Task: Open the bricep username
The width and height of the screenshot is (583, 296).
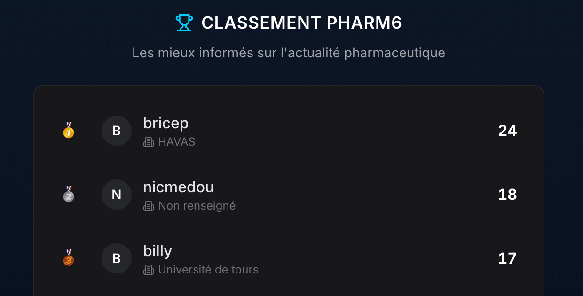Action: [x=165, y=123]
